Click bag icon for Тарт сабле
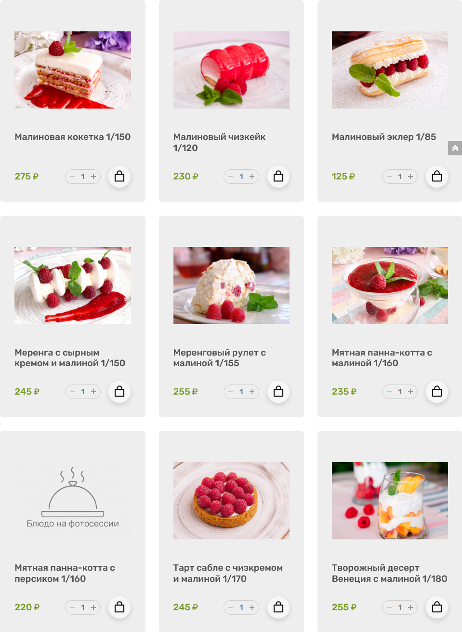 coord(278,607)
